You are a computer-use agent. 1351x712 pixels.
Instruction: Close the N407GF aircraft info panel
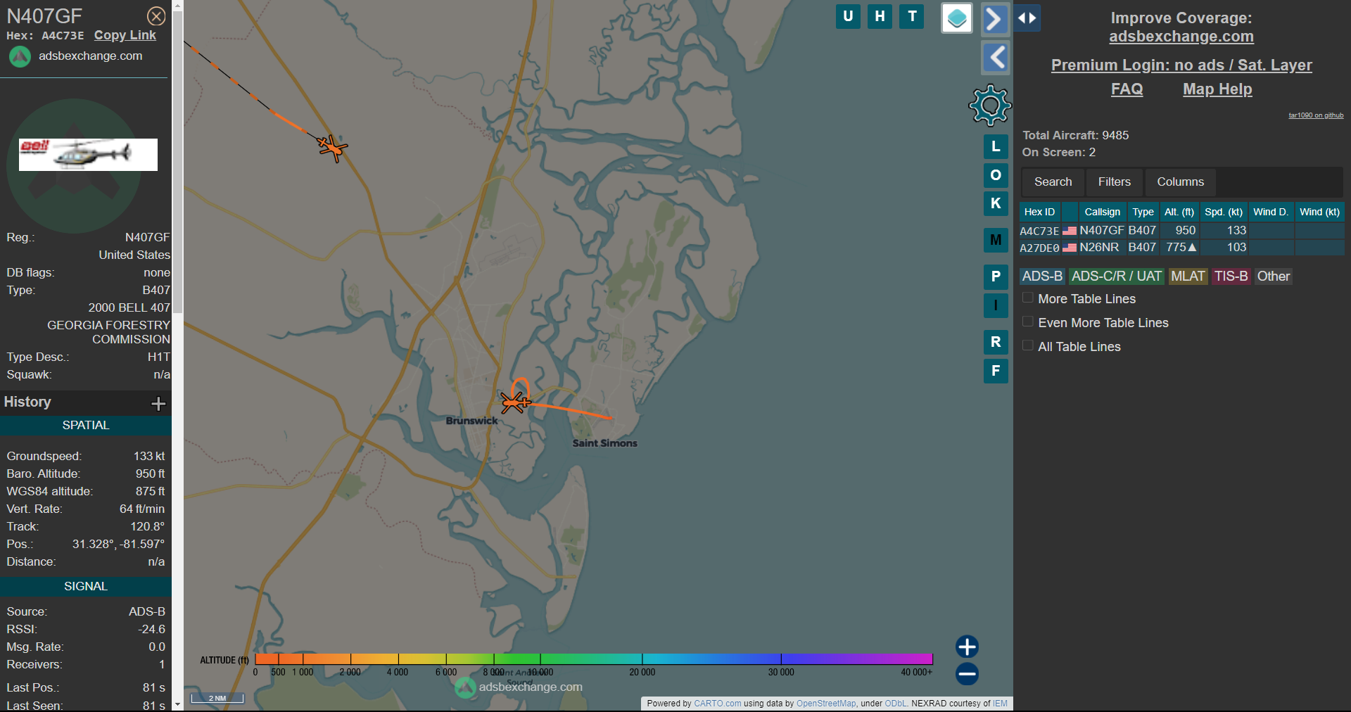coord(156,16)
